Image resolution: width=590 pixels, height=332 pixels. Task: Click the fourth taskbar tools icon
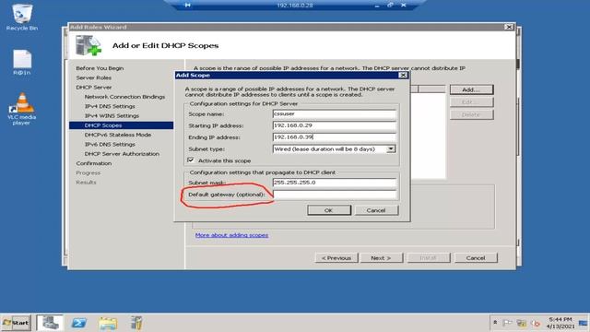click(136, 323)
